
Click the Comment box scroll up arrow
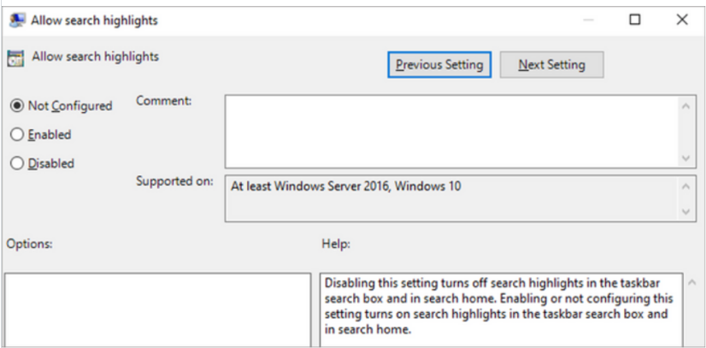pyautogui.click(x=686, y=106)
